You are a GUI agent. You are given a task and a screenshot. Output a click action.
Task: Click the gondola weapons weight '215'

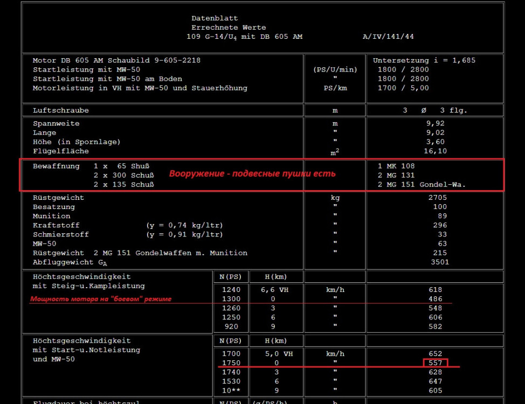point(440,253)
